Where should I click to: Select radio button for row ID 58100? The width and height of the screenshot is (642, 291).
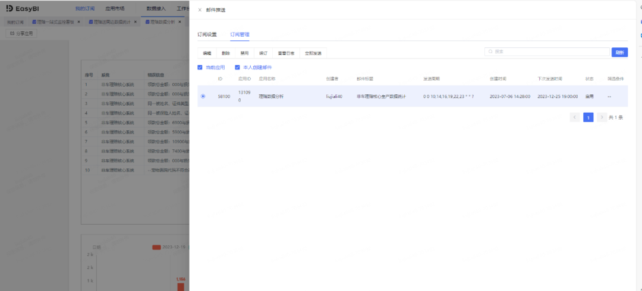tap(203, 97)
